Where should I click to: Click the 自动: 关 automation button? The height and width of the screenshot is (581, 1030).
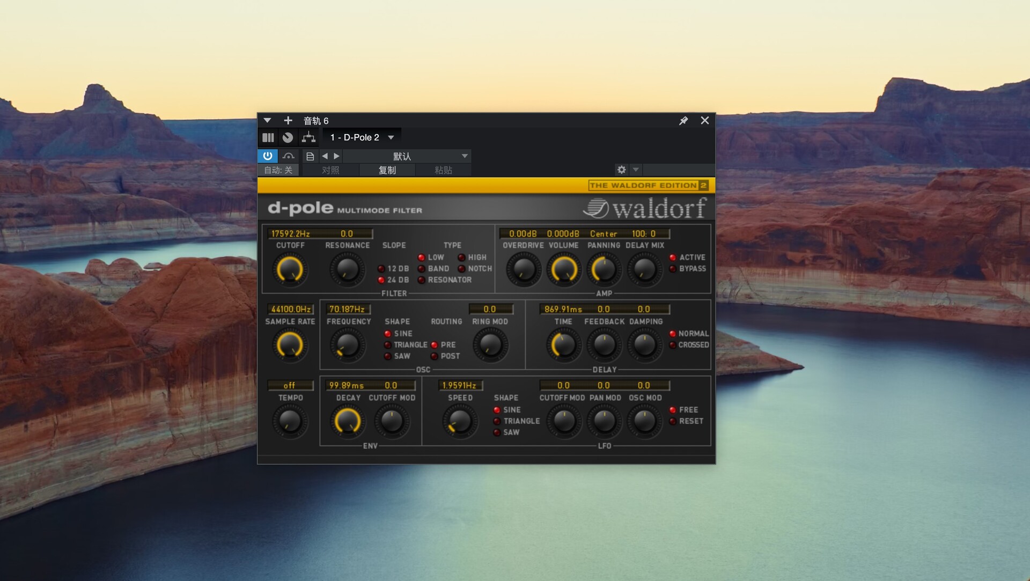(x=278, y=170)
